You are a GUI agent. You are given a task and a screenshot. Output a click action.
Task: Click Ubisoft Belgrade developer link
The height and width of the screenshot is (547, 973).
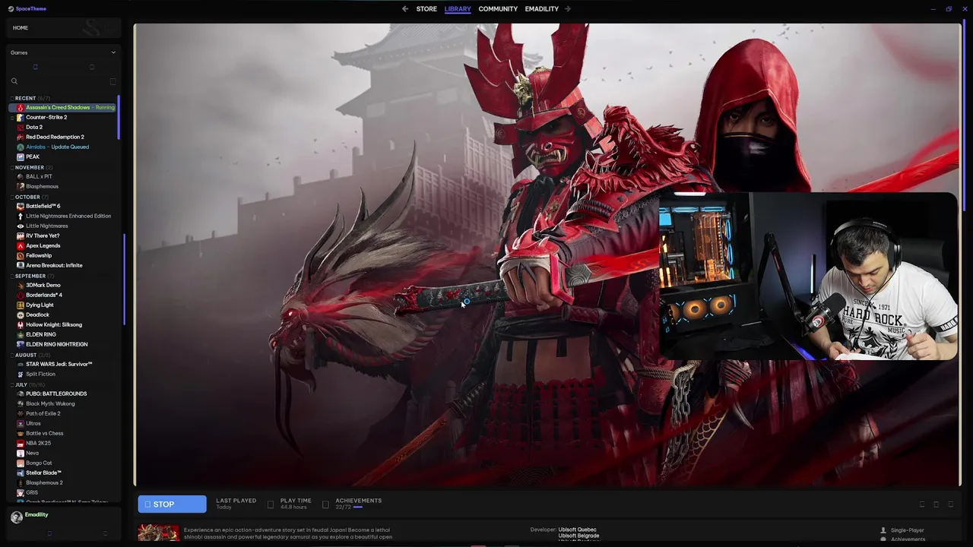[578, 536]
